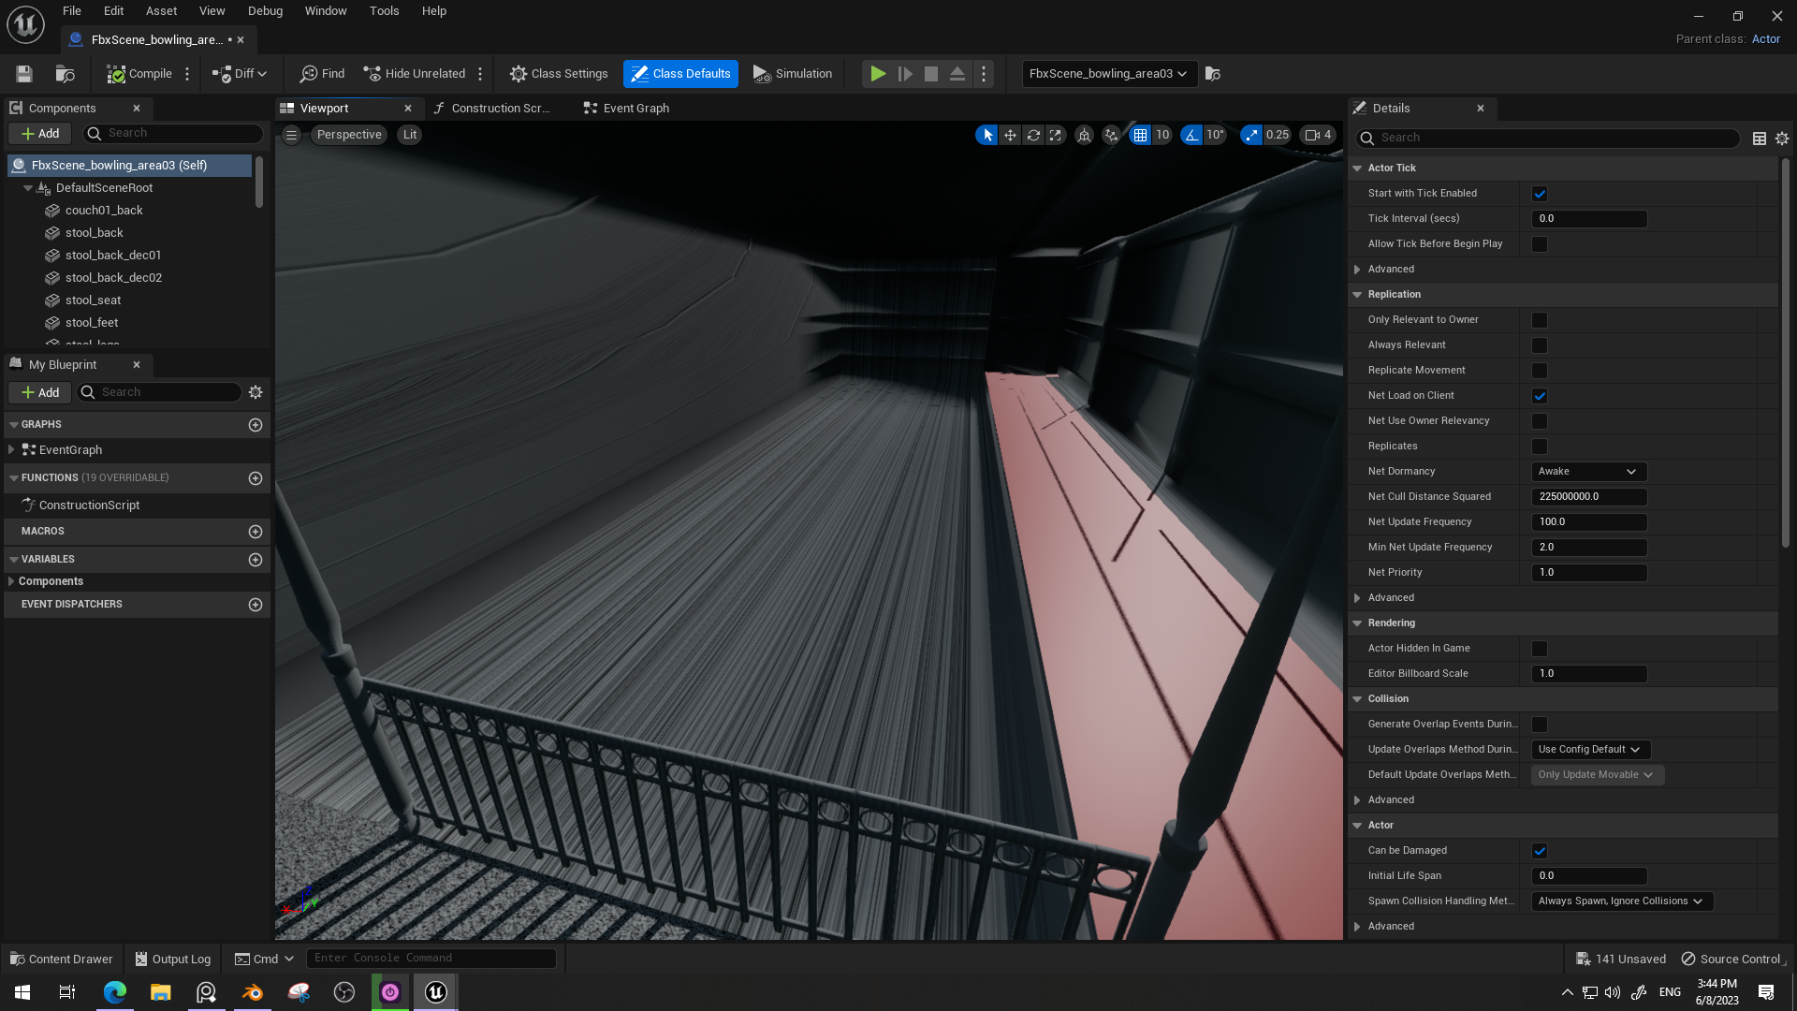Image resolution: width=1797 pixels, height=1011 pixels.
Task: Switch to Event Graph tab
Action: 626,109
